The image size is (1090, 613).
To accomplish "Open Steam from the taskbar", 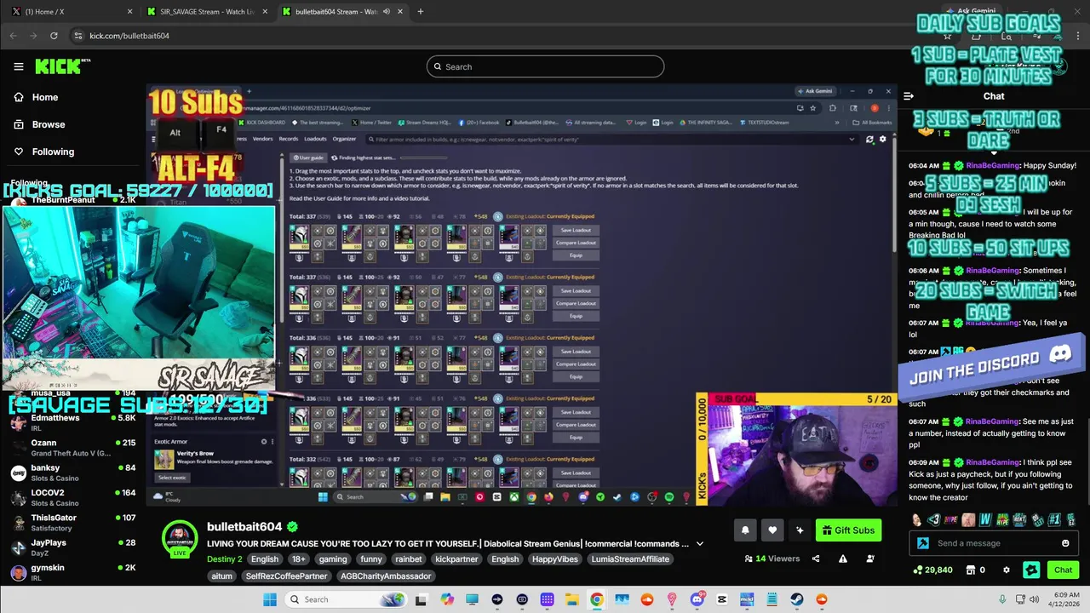I will point(796,599).
